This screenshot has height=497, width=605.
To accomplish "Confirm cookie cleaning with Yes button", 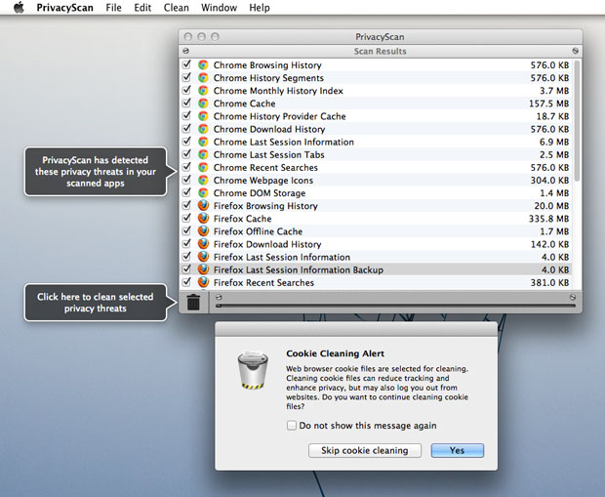I will click(x=457, y=450).
